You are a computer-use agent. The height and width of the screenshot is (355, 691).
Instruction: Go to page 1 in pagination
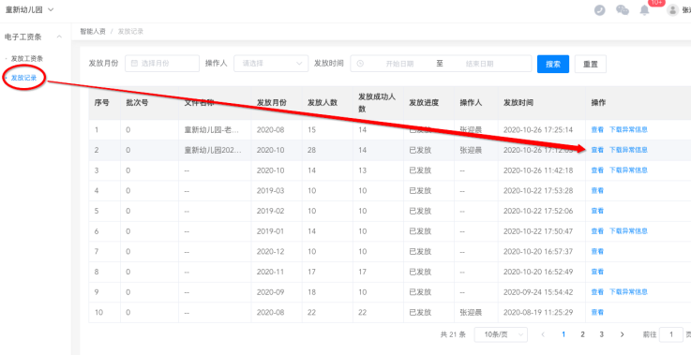563,334
